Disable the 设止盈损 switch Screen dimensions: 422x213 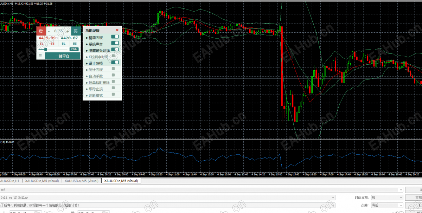pyautogui.click(x=115, y=62)
